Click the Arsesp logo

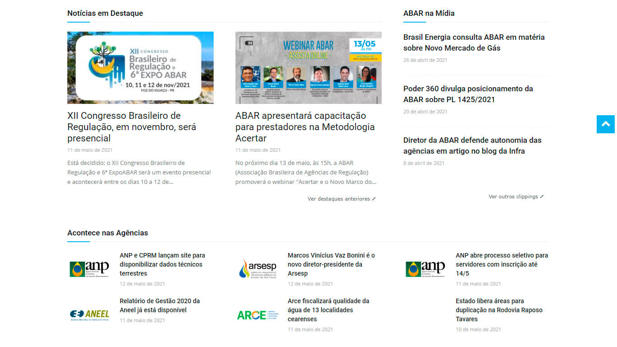pos(257,269)
